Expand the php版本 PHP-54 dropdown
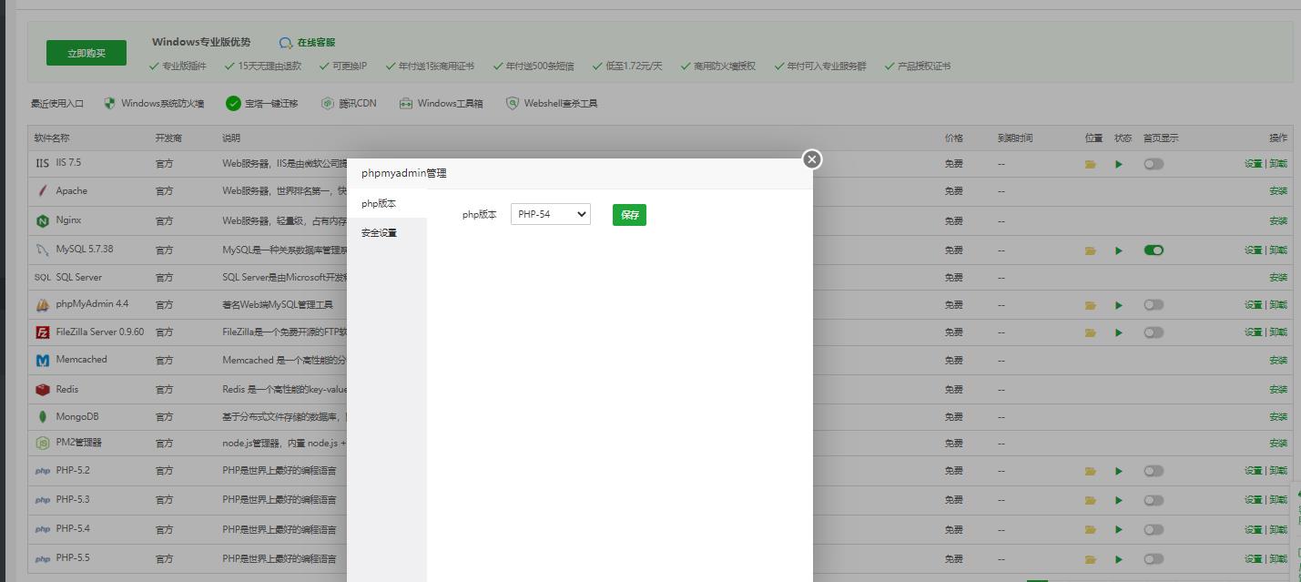This screenshot has height=582, width=1301. point(551,214)
